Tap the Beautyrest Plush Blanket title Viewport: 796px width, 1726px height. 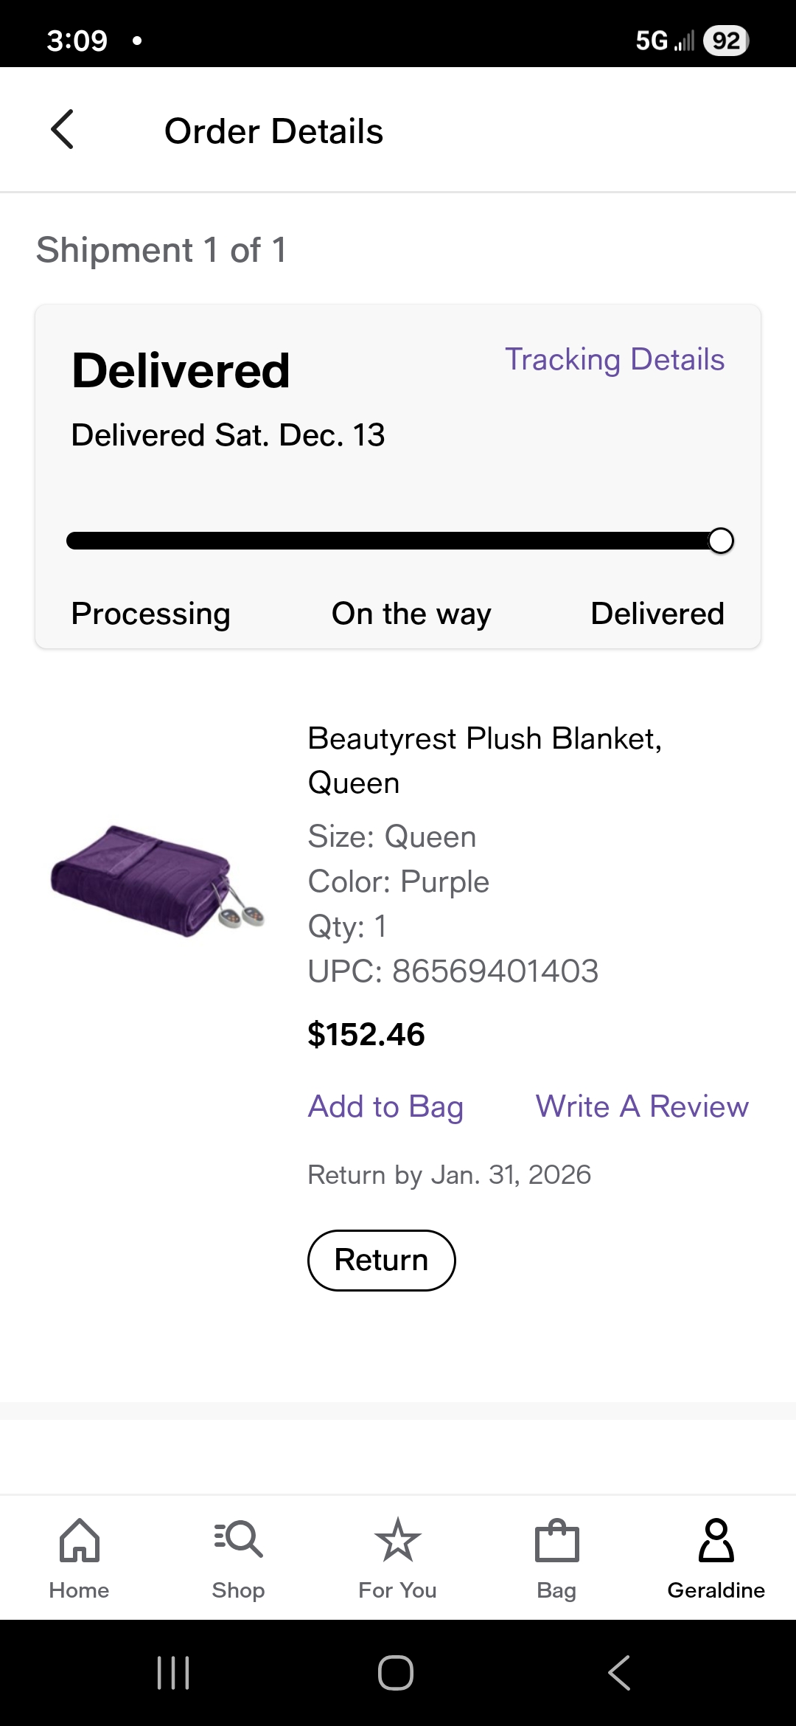(484, 760)
